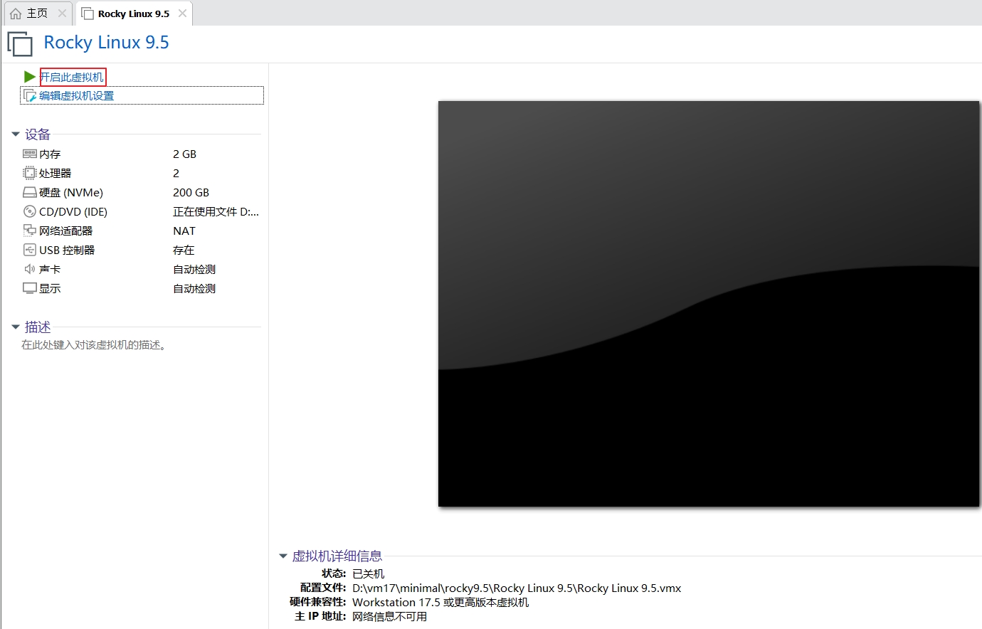This screenshot has width=982, height=629.
Task: Click the Workstation 17.5 compatibility text
Action: [440, 602]
